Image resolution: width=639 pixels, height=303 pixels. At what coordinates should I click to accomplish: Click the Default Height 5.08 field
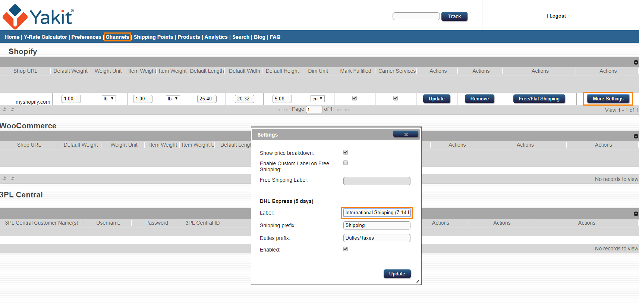[x=282, y=99]
